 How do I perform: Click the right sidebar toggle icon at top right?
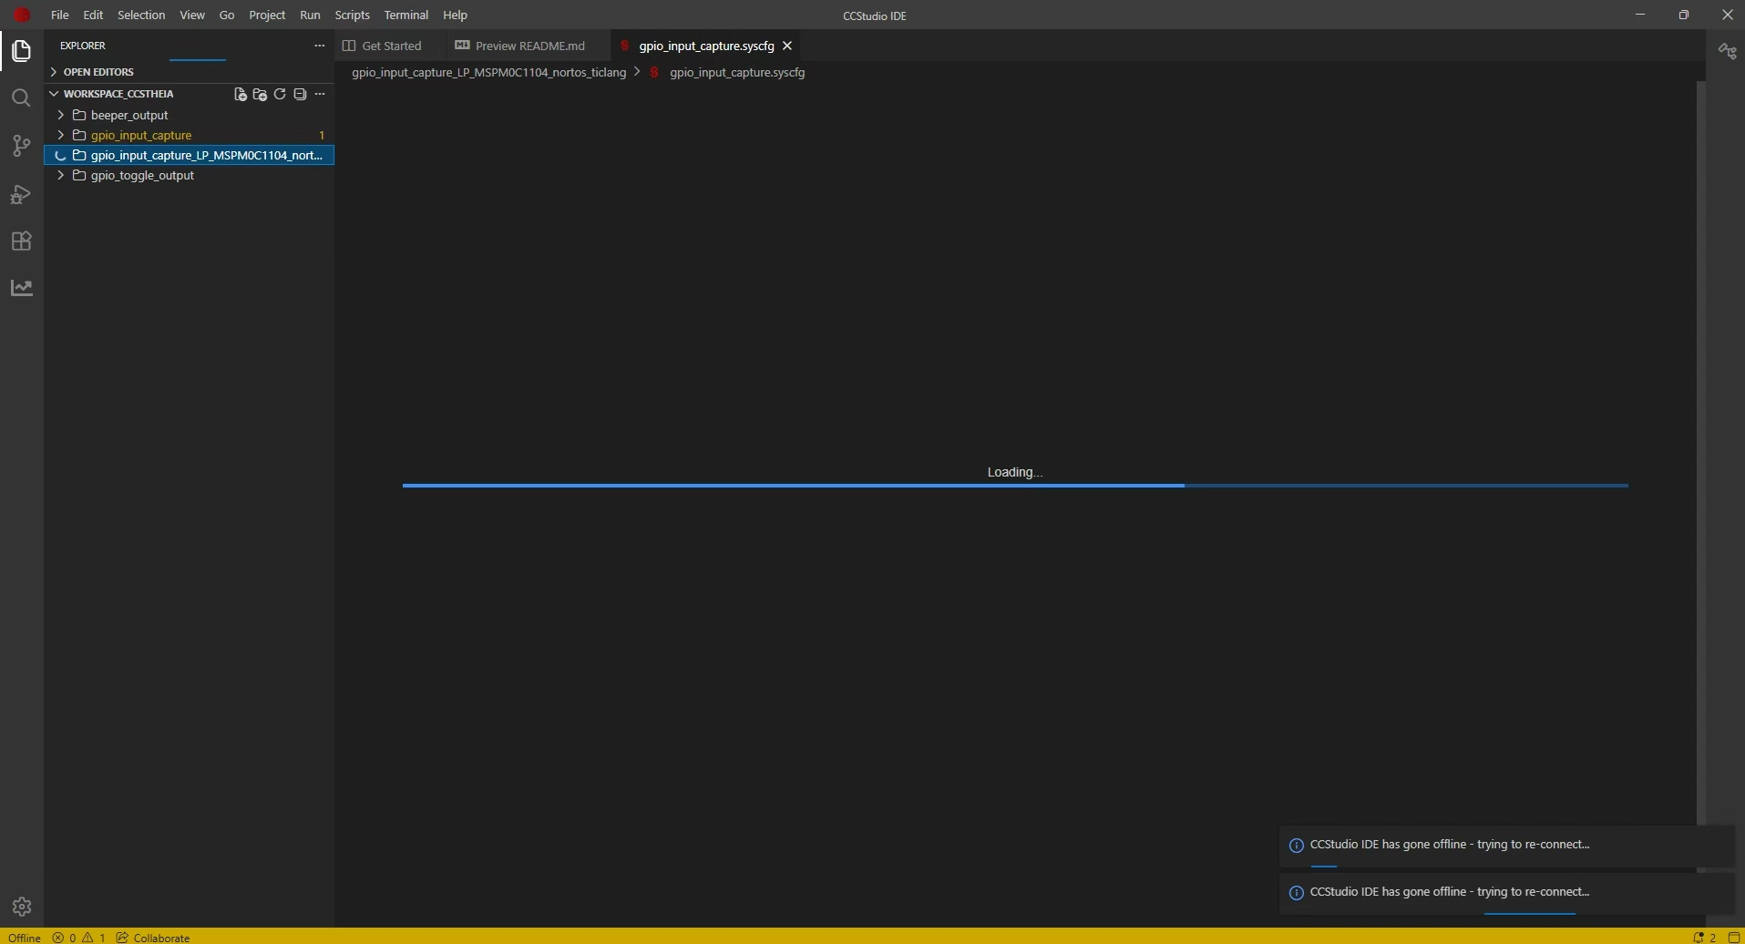1728,51
